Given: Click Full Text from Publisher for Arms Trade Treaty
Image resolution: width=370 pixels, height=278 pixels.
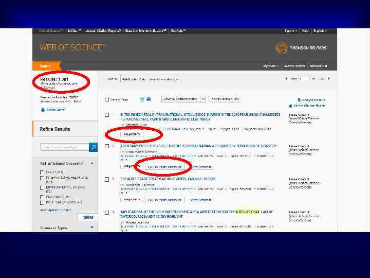Looking at the screenshot, I should [x=164, y=200].
